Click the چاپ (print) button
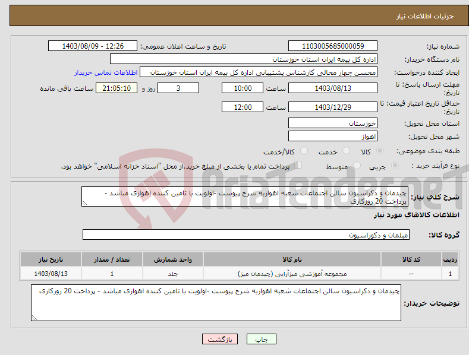Viewport: 469px width, 355px height. tap(261, 339)
